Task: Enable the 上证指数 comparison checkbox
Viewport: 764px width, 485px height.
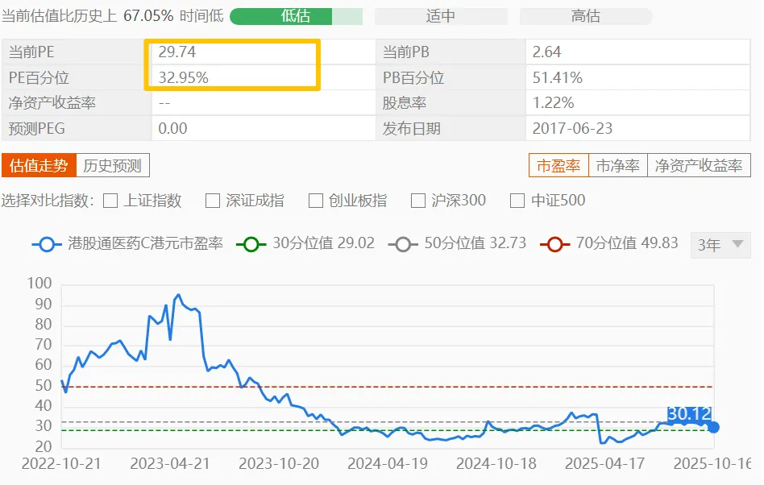Action: pos(111,201)
